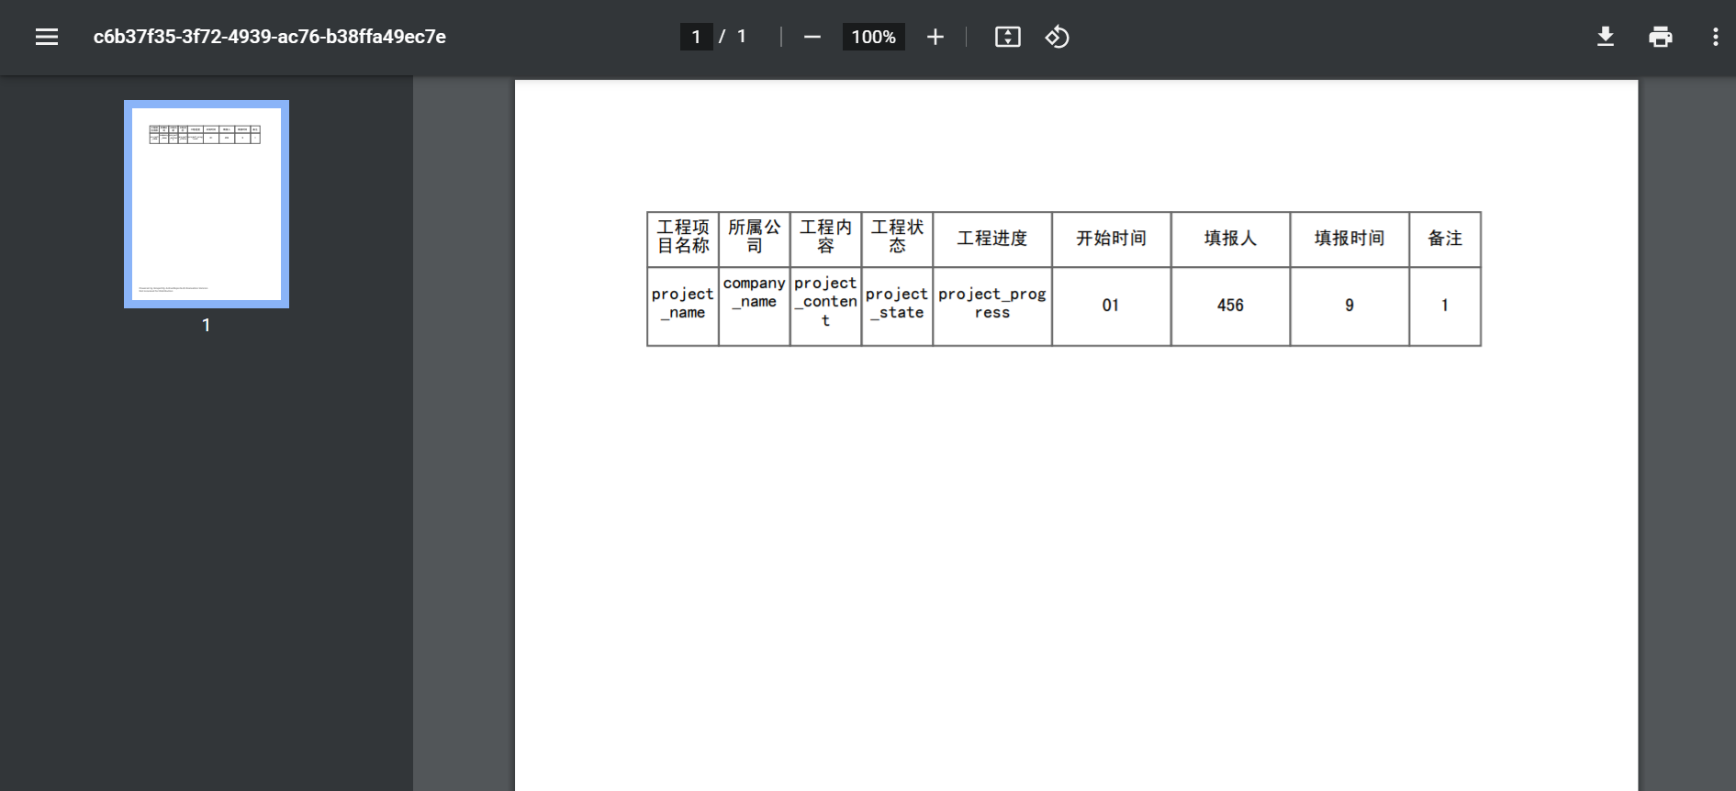Click the cell containing 456
The width and height of the screenshot is (1736, 791).
pos(1230,306)
